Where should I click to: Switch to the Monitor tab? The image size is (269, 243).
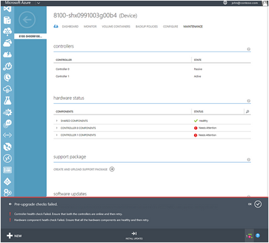tap(90, 26)
